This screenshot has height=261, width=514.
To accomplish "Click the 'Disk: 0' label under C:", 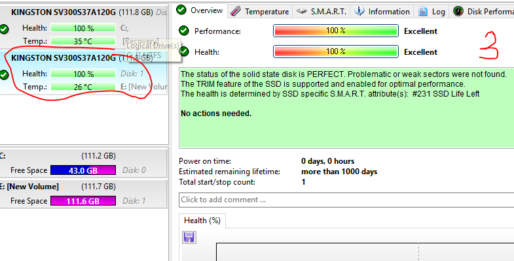I will tap(134, 170).
